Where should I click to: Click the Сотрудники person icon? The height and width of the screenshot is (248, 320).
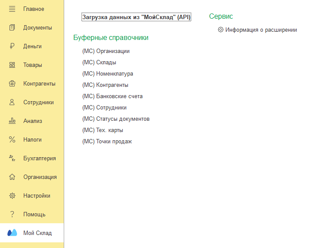pyautogui.click(x=12, y=102)
